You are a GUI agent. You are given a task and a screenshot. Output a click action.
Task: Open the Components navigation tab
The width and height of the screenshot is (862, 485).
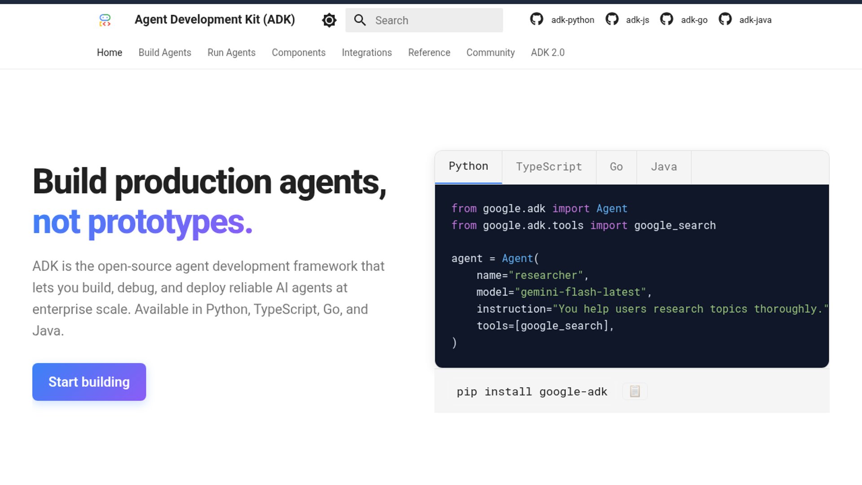pyautogui.click(x=299, y=53)
